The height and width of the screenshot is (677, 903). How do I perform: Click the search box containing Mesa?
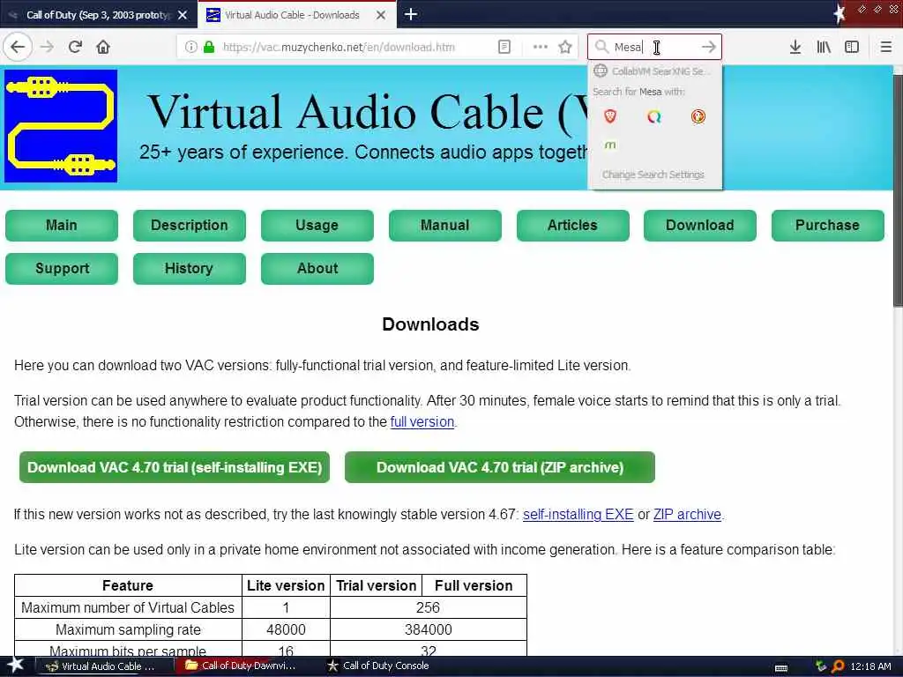coord(654,47)
